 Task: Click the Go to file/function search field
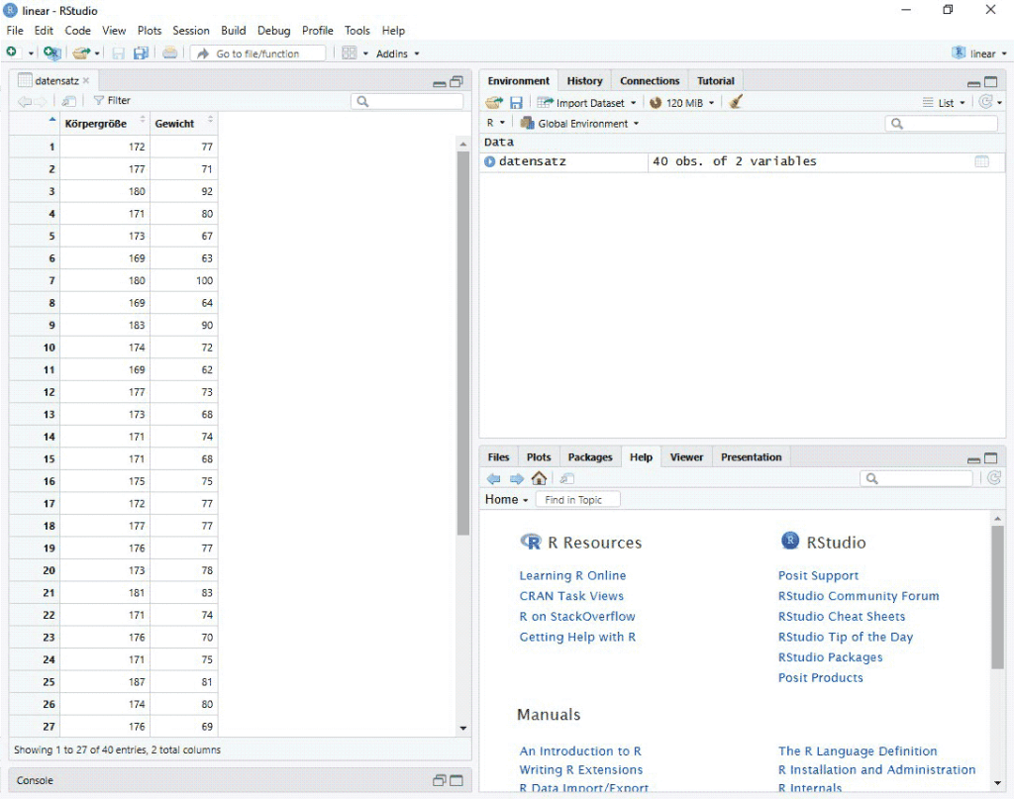click(257, 52)
